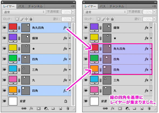This screenshot has height=113, width=159.
Task: Open the 通常 blend mode dropdown in left panel
Action: pyautogui.click(x=24, y=12)
